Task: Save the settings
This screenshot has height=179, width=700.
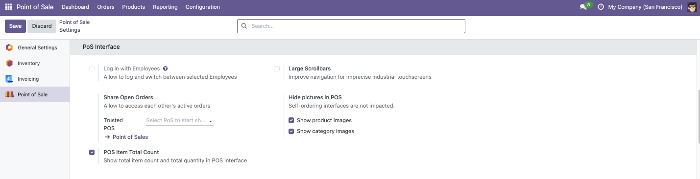Action: point(15,26)
